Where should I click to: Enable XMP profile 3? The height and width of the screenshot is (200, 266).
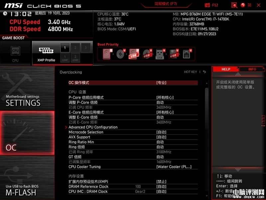point(86,48)
